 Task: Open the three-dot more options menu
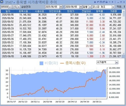coord(115,2)
